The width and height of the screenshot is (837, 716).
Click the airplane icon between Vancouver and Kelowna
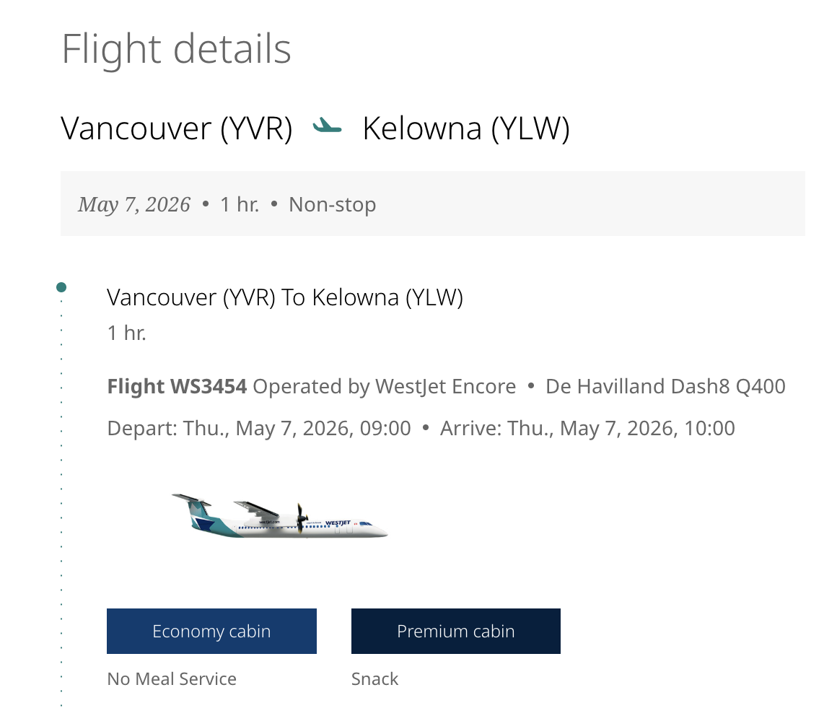tap(327, 128)
